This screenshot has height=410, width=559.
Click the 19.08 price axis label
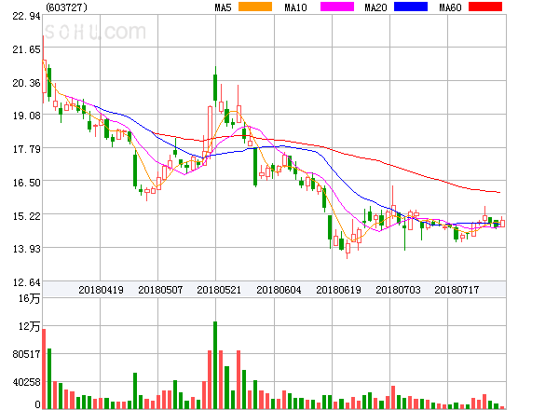(26, 116)
